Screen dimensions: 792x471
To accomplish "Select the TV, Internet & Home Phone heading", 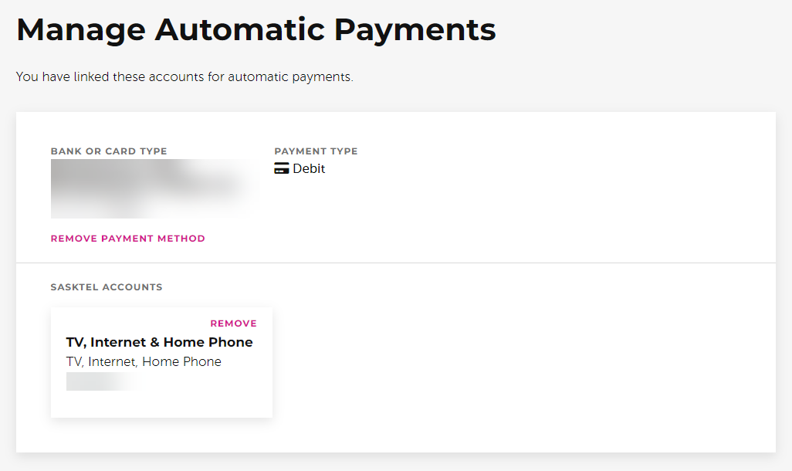I will [x=160, y=341].
